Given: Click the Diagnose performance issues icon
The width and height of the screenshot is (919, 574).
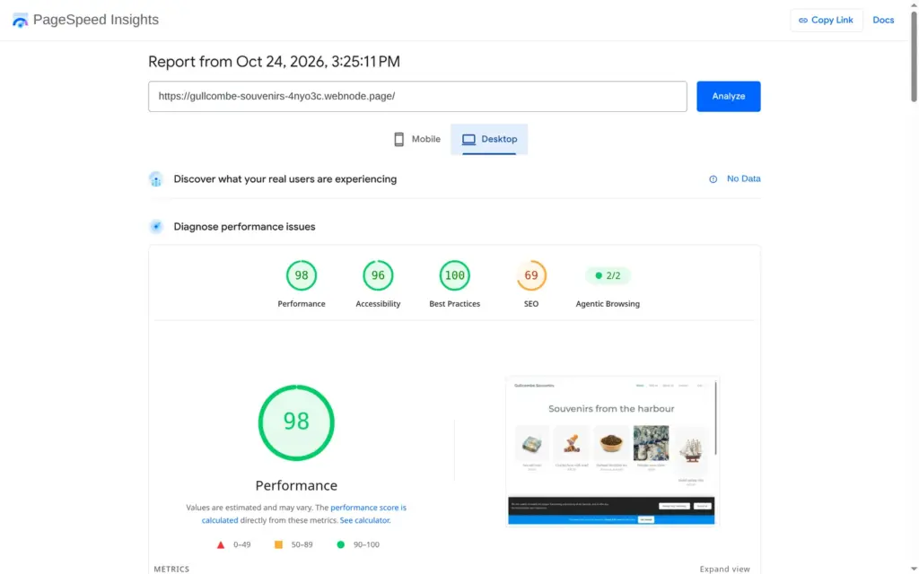Looking at the screenshot, I should (156, 227).
